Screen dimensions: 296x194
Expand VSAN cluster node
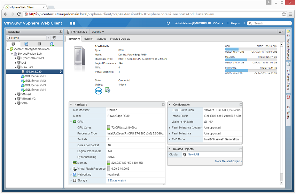click(16, 103)
